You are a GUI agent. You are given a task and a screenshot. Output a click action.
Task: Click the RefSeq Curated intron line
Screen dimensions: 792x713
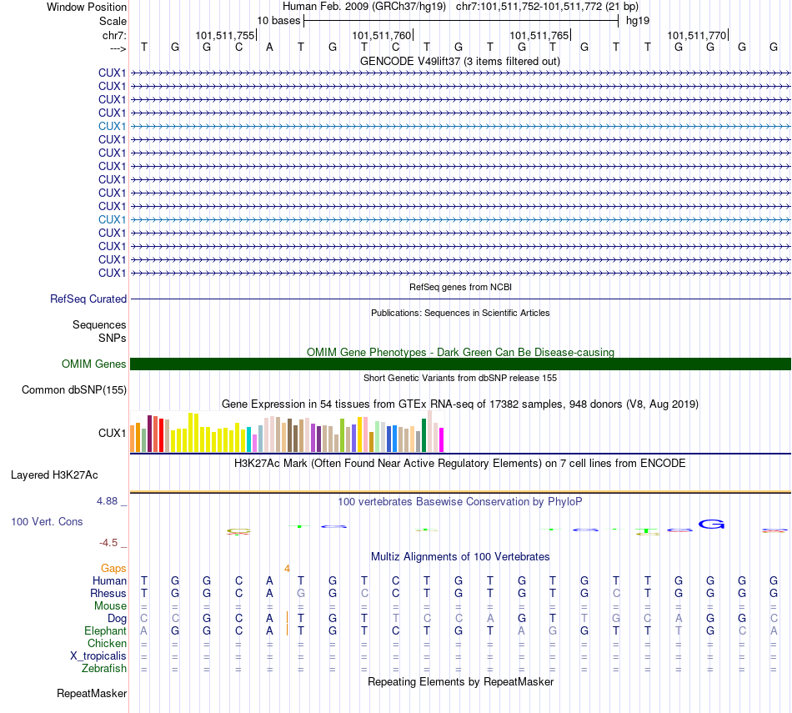coord(460,299)
